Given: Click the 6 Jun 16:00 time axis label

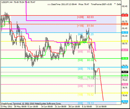Looking at the screenshot, I should tap(33, 106).
